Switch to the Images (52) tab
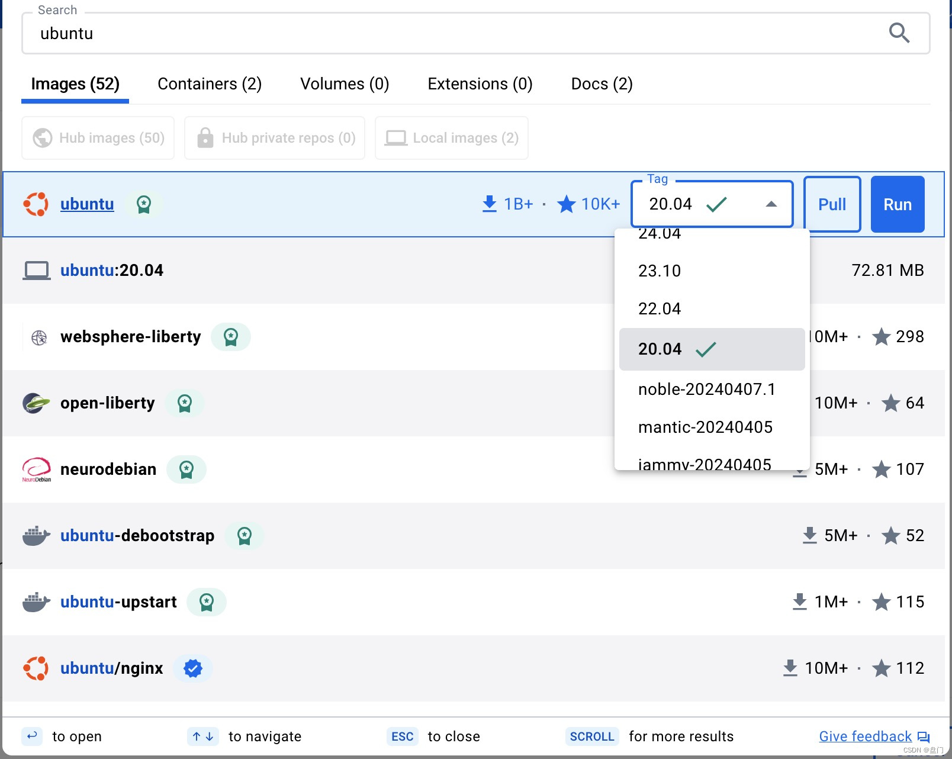952x759 pixels. (x=75, y=84)
